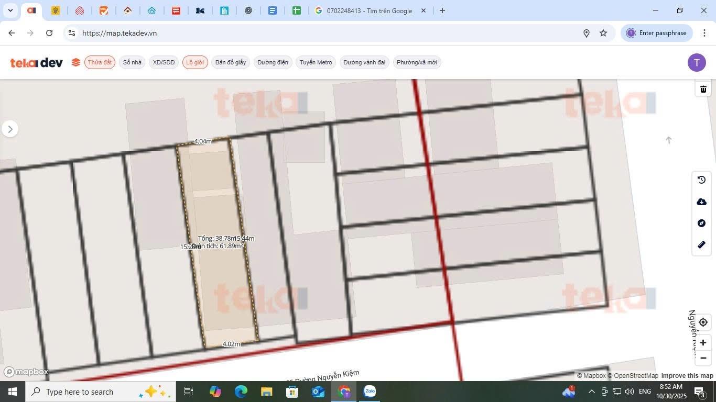Zoom in the map with plus button

(x=703, y=343)
